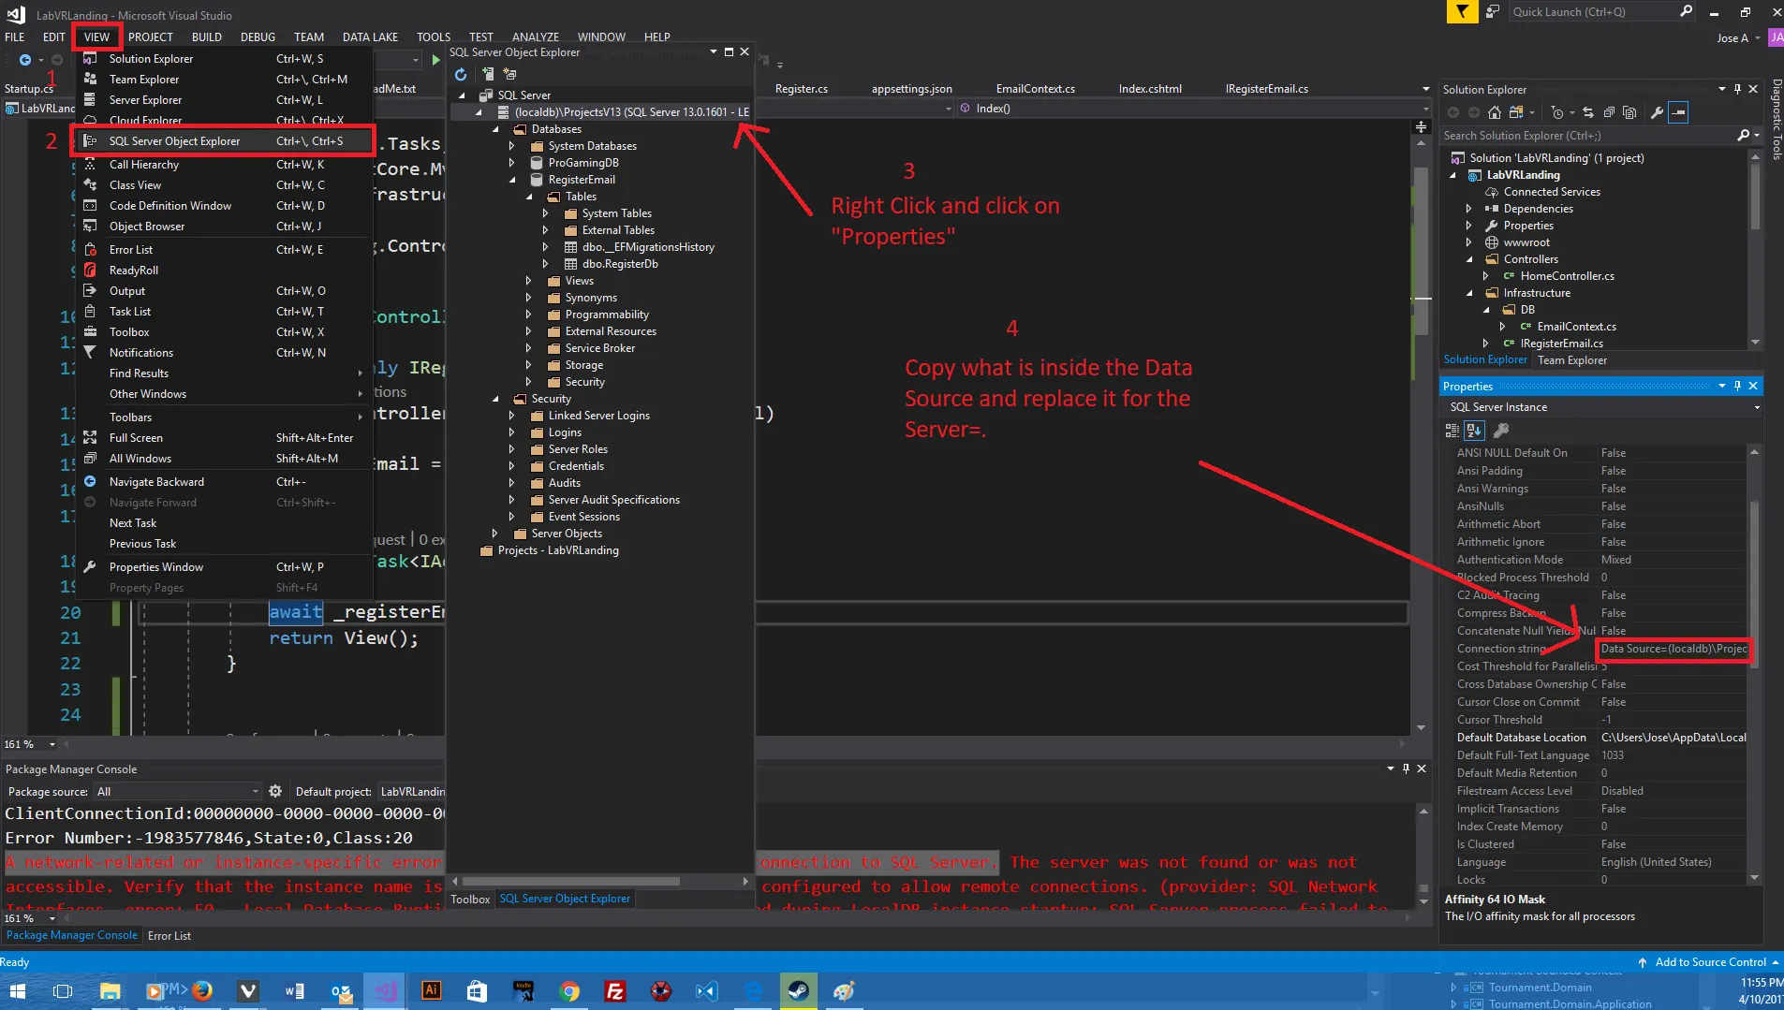Click the settings gear in Package Manager Console
The height and width of the screenshot is (1010, 1784).
(x=275, y=791)
